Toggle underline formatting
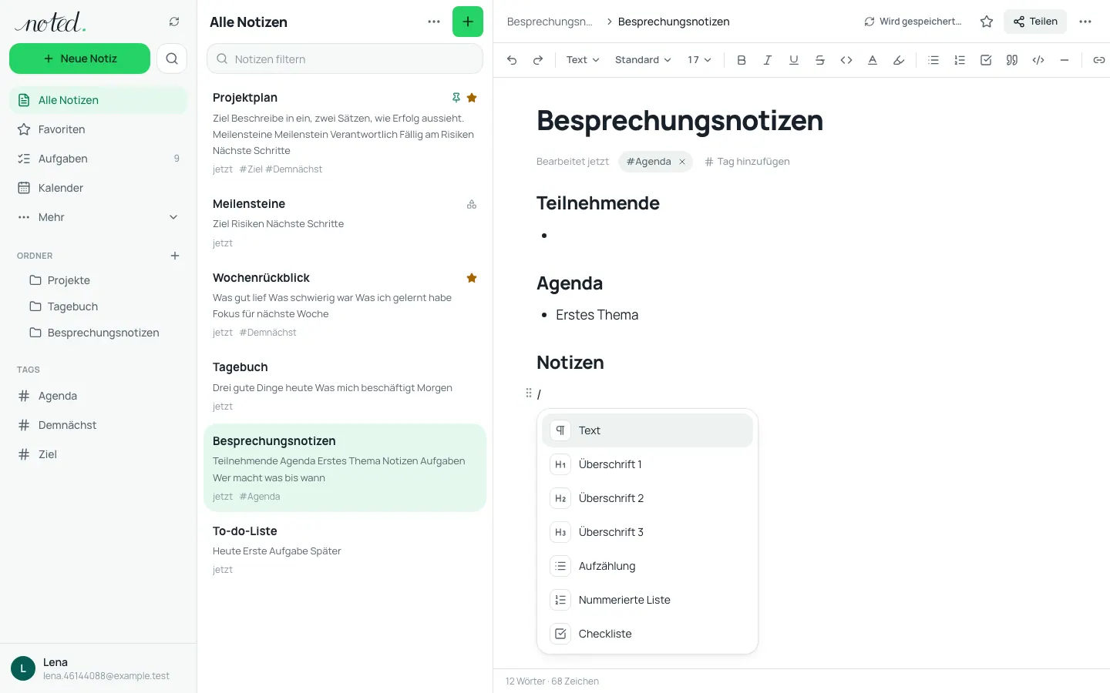This screenshot has width=1110, height=693. [794, 60]
